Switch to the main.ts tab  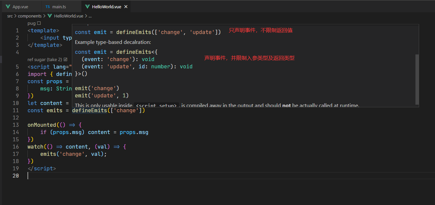pos(62,7)
